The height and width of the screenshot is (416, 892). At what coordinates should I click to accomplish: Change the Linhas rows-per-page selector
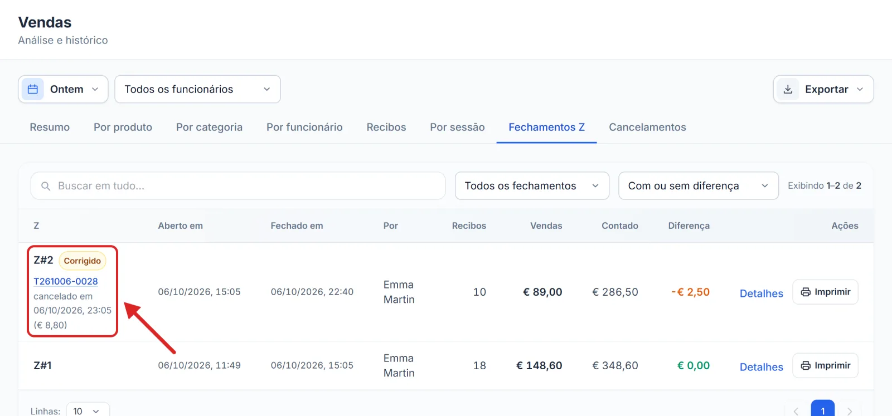88,411
